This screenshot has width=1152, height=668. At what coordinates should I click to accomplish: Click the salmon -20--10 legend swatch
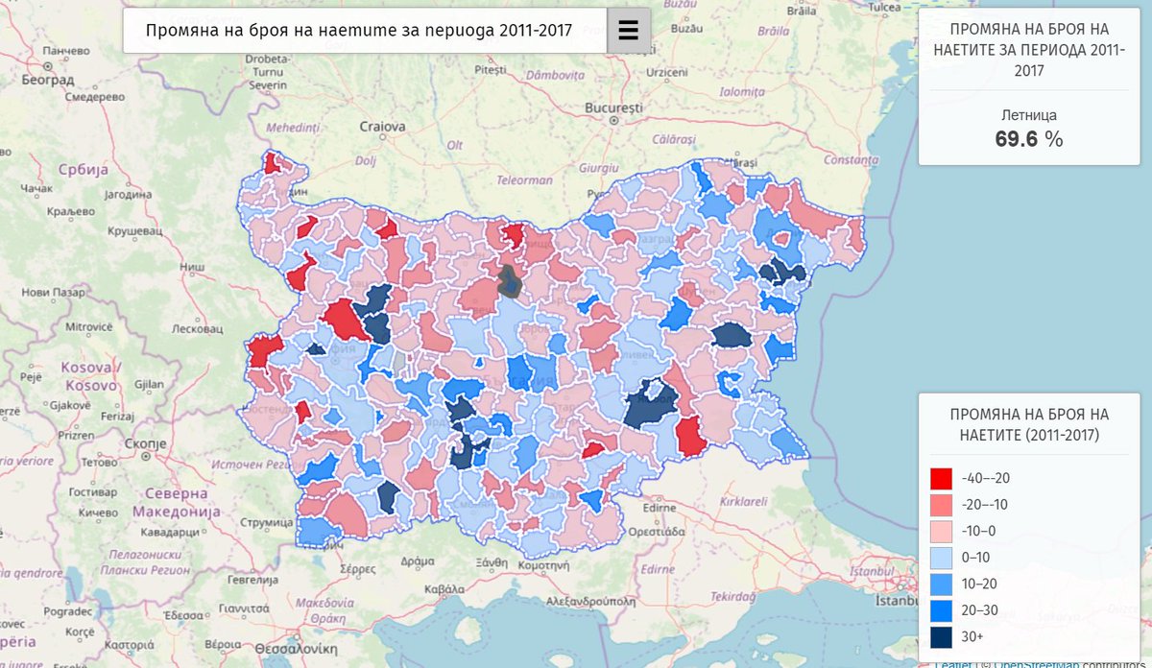coord(942,504)
